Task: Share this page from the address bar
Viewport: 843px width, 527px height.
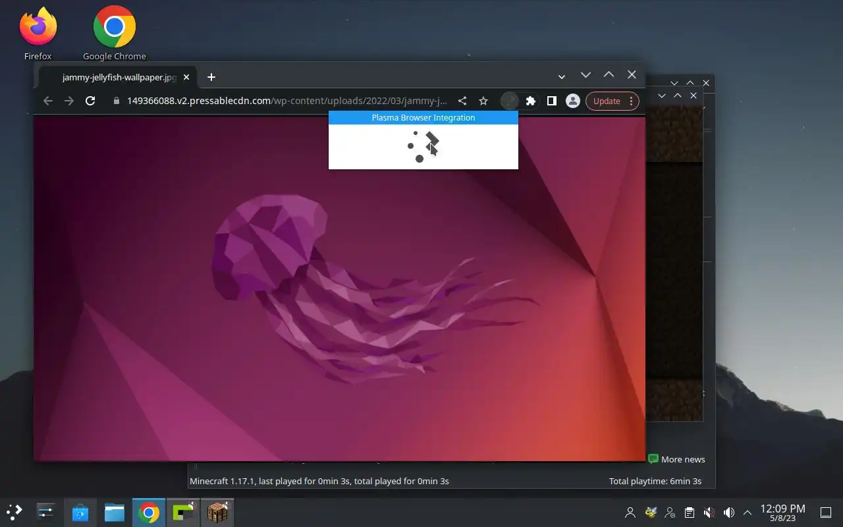Action: coord(462,101)
